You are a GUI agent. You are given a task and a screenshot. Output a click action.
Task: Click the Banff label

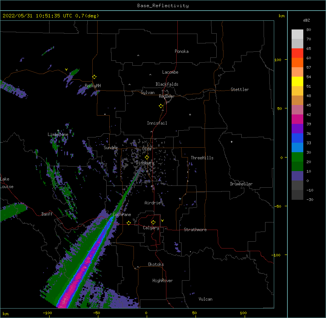[47, 214]
